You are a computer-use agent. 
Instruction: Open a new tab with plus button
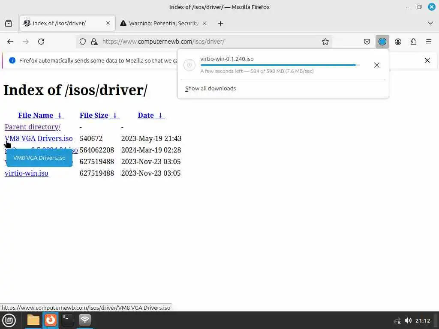pos(221,24)
